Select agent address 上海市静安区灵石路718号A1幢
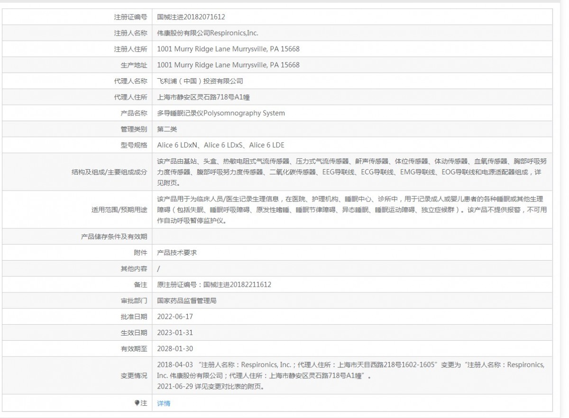Image resolution: width=569 pixels, height=418 pixels. pyautogui.click(x=203, y=97)
